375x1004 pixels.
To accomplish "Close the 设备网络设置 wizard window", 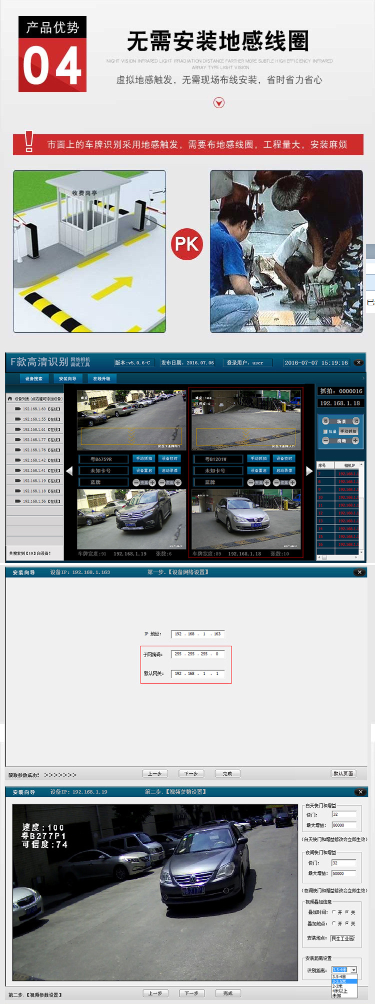I will [x=359, y=572].
